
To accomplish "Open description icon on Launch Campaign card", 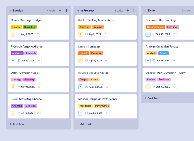I will tap(106, 61).
